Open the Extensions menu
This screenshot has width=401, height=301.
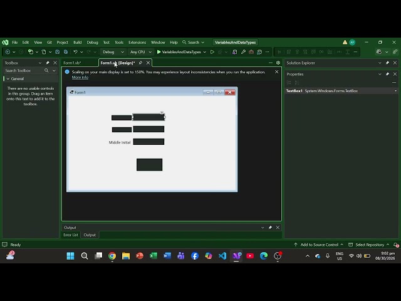click(x=137, y=42)
